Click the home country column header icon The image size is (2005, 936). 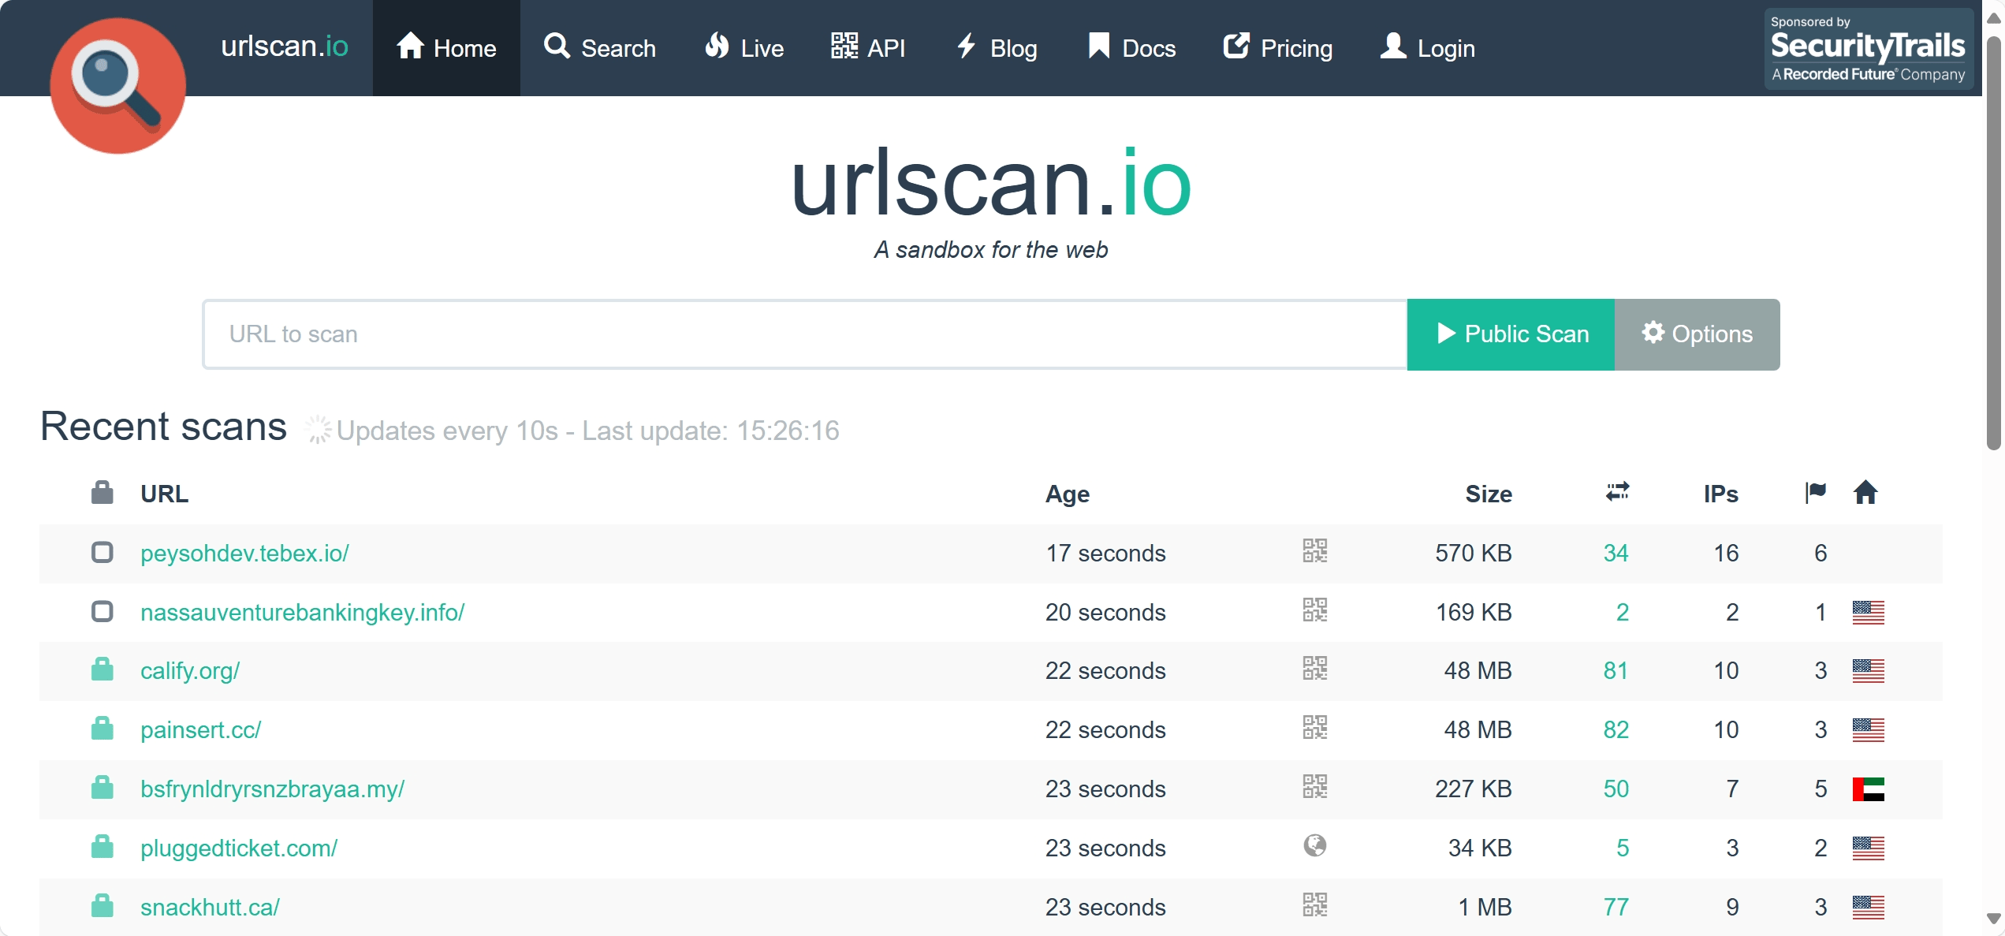pyautogui.click(x=1865, y=493)
